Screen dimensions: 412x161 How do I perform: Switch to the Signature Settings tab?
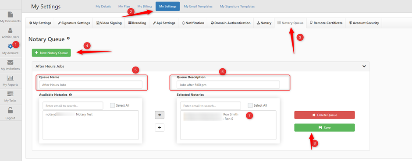click(74, 23)
